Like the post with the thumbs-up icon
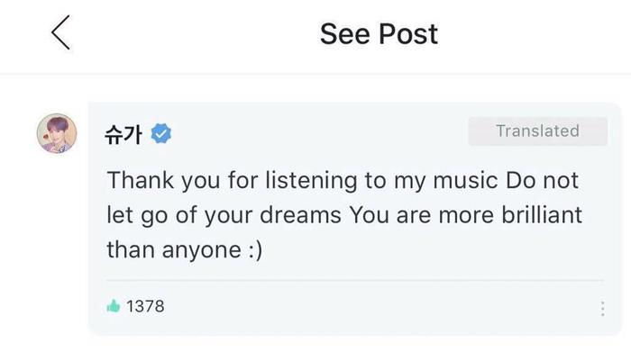The width and height of the screenshot is (631, 352). pyautogui.click(x=114, y=306)
